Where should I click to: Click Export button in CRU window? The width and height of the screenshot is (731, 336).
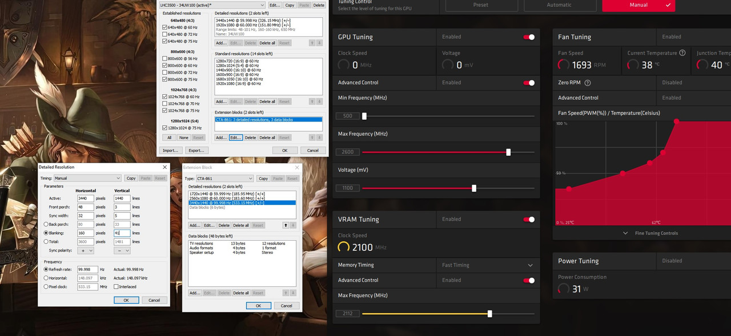(x=196, y=151)
